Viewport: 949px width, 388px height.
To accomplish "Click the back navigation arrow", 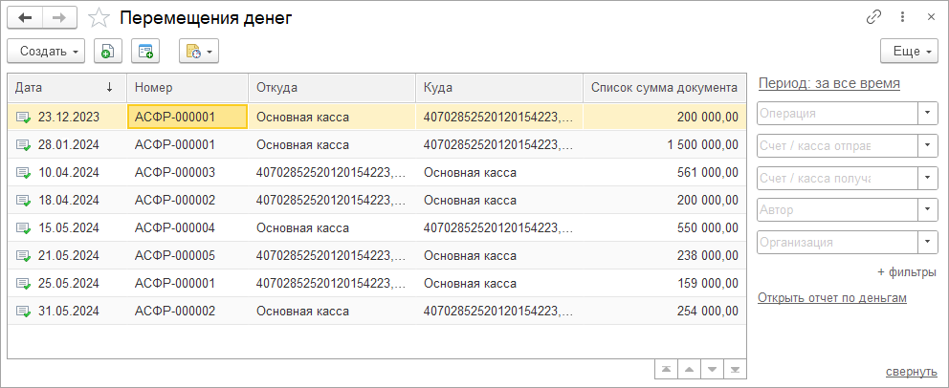I will [25, 17].
